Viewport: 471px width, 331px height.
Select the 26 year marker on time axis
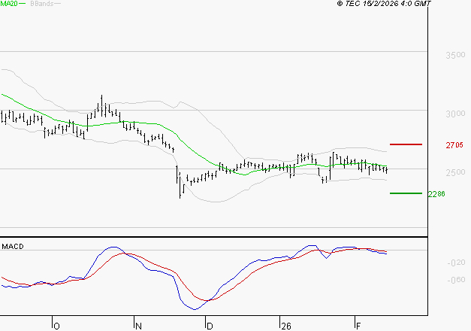[x=285, y=326]
